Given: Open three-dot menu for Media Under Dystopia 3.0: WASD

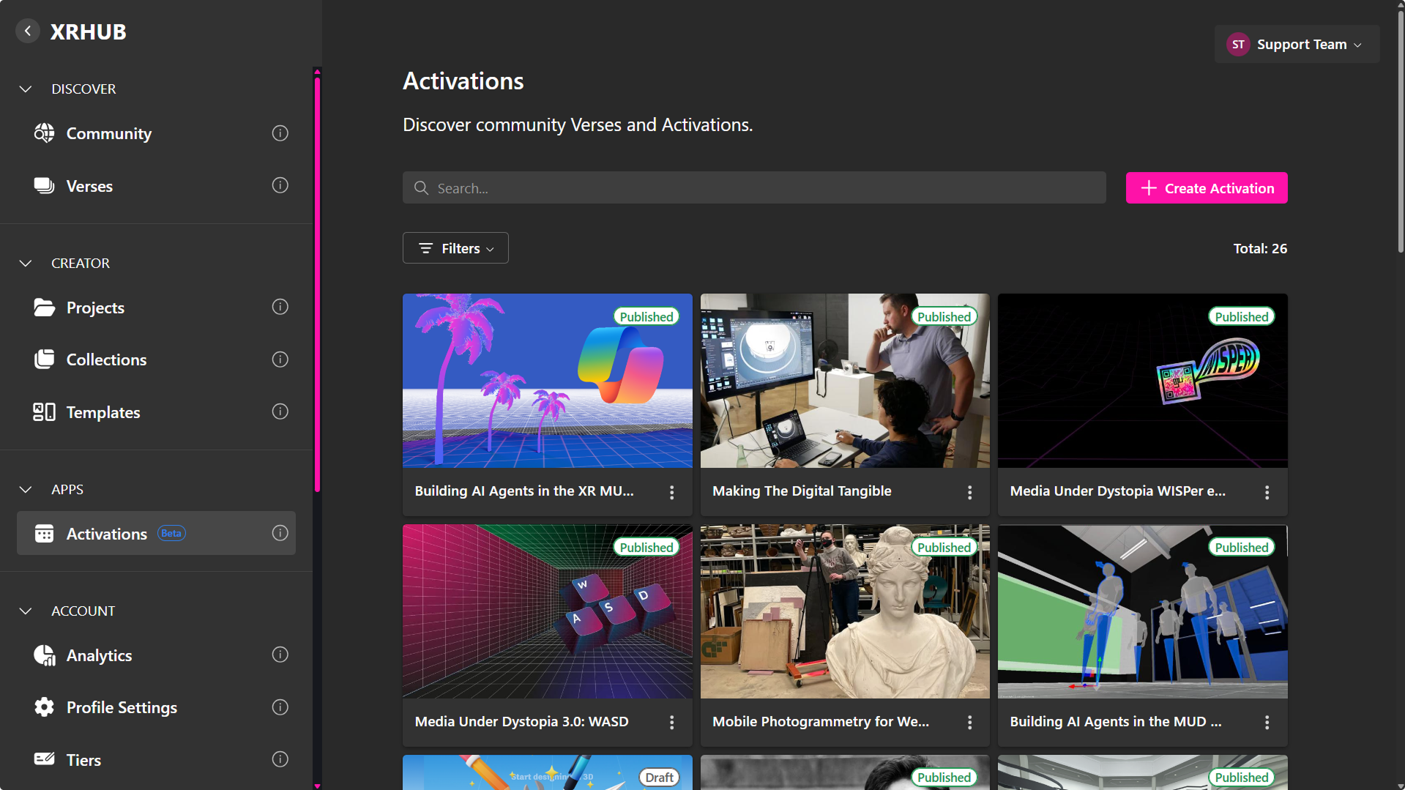Looking at the screenshot, I should (x=671, y=723).
